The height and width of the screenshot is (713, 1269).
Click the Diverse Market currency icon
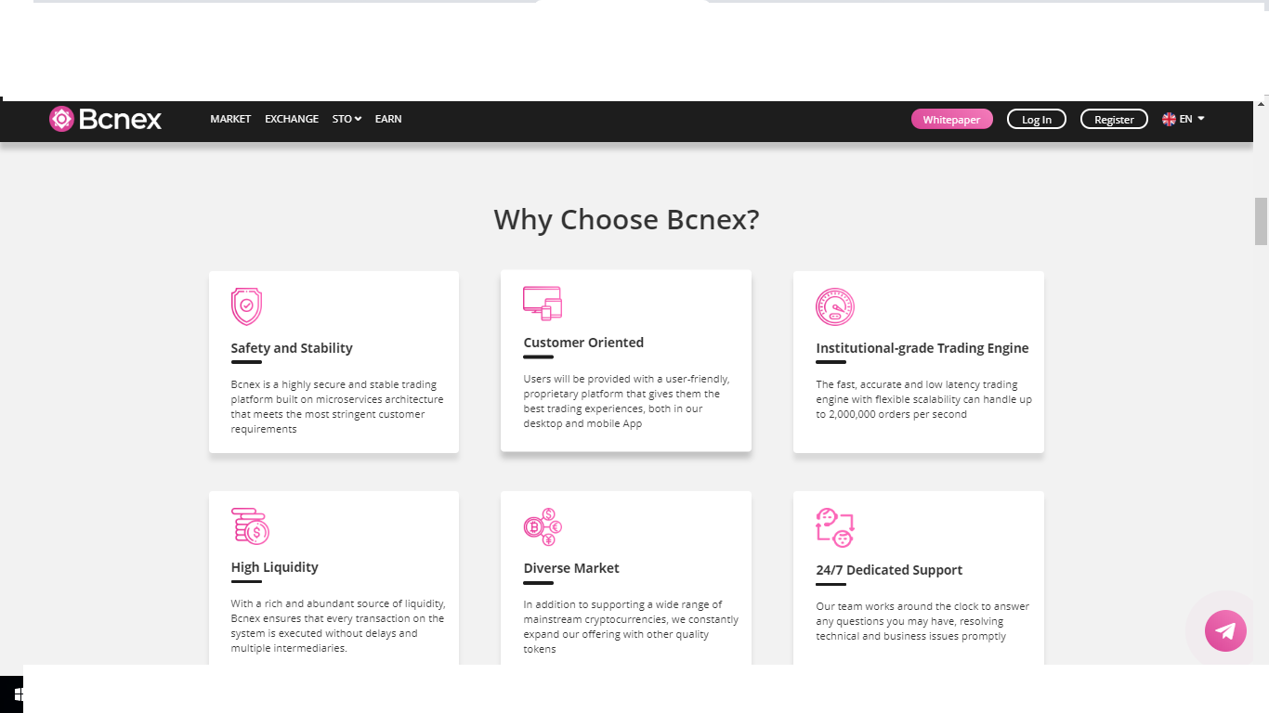(x=543, y=527)
